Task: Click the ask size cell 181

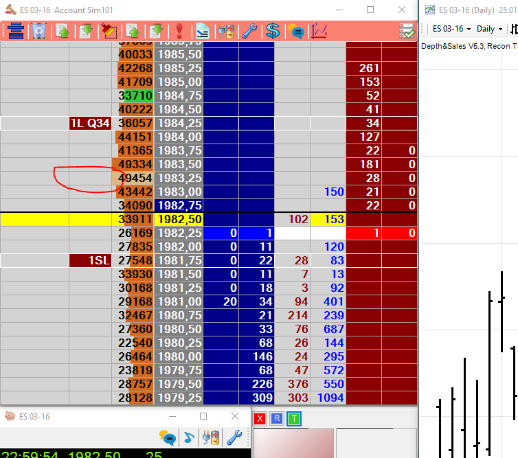Action: click(x=363, y=164)
